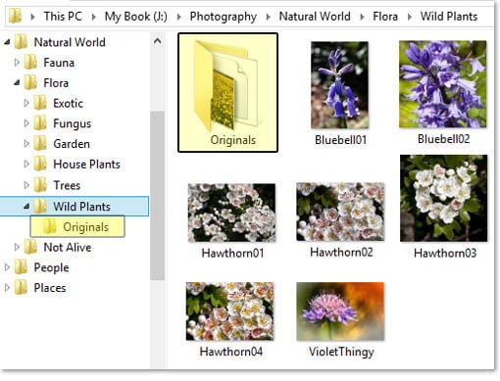500x381 pixels.
Task: Select the Hawthorn03 photo thumbnail
Action: tap(443, 198)
